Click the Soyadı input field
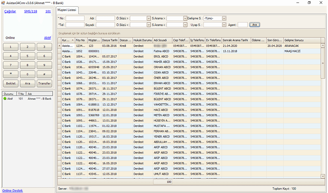Screen dimensions: 328x193 [105, 25]
